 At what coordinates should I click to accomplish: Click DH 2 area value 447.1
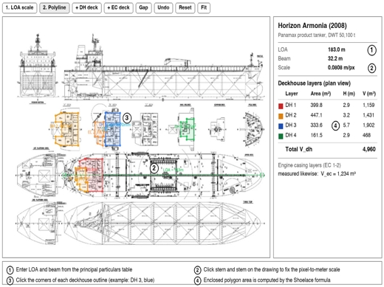[316, 115]
